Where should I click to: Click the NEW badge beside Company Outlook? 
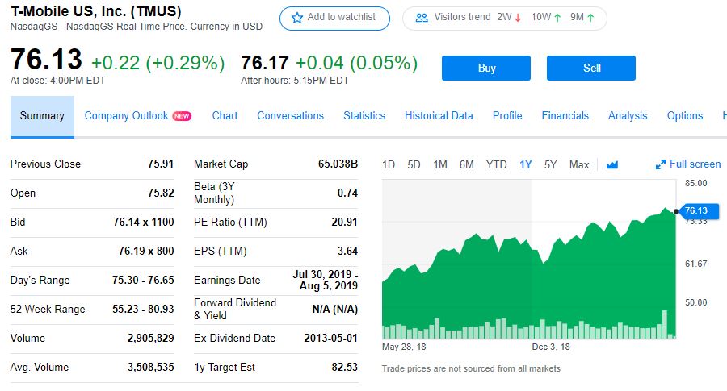[x=182, y=116]
